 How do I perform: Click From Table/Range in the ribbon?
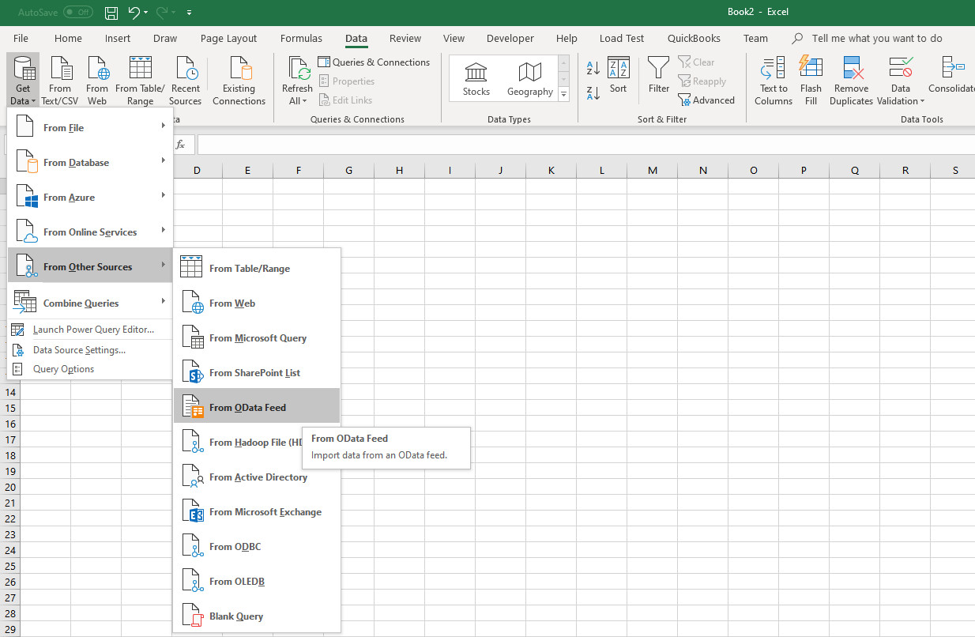140,81
